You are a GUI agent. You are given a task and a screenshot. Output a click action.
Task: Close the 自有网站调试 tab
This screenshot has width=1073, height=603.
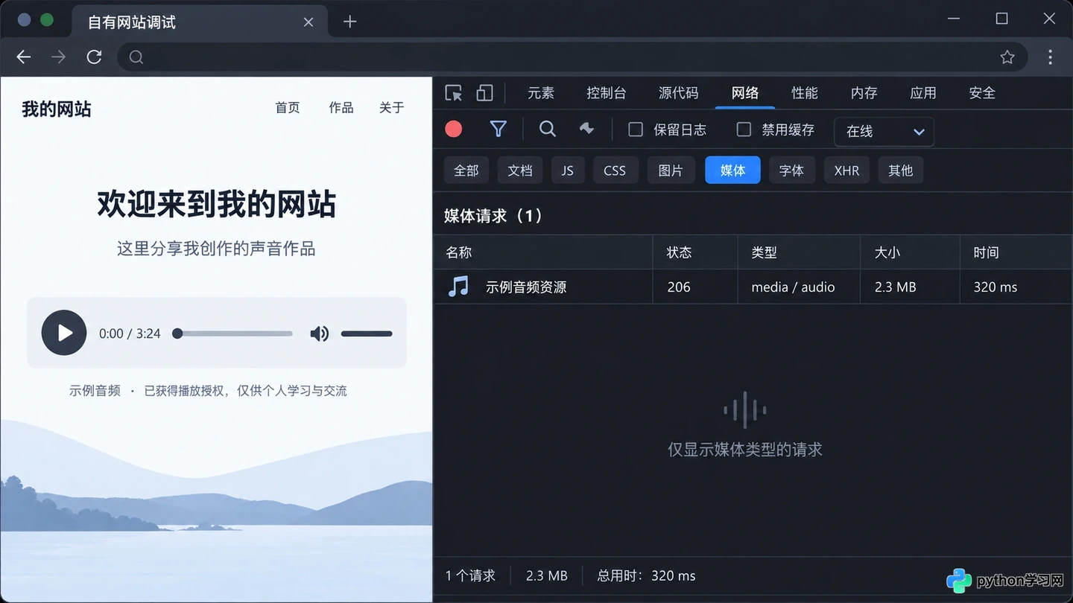(x=308, y=22)
